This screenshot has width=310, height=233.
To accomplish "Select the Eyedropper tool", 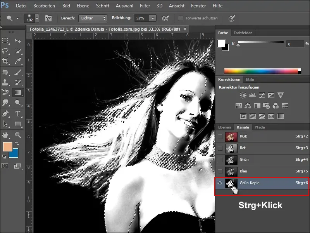I will point(18,61).
